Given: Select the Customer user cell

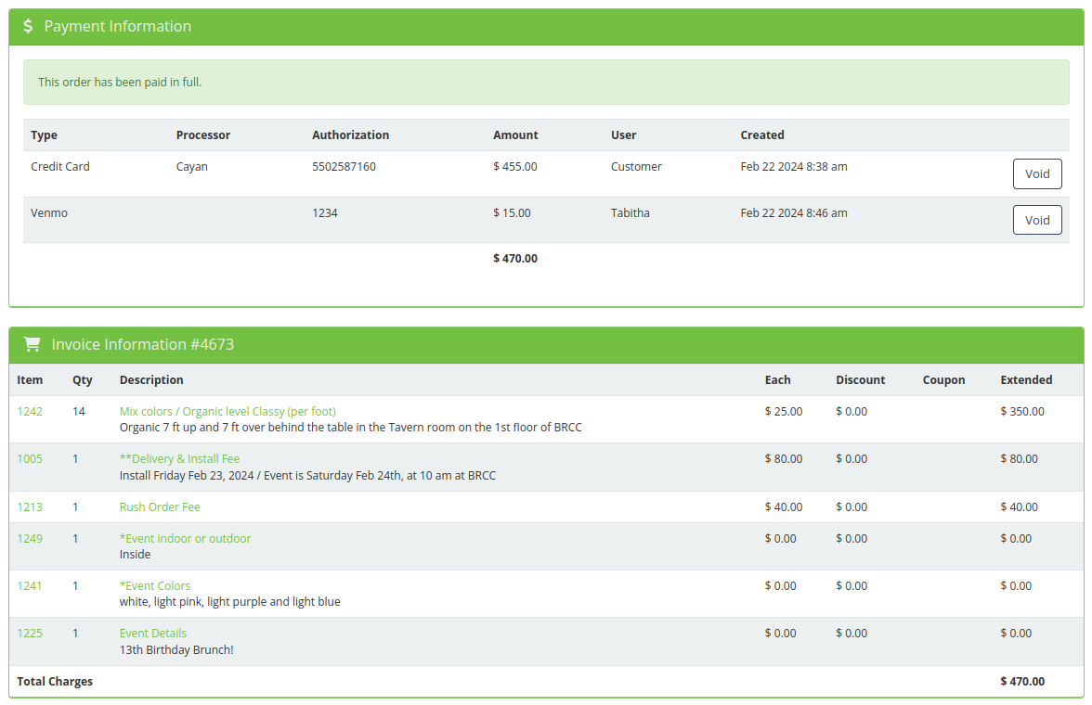Looking at the screenshot, I should pyautogui.click(x=637, y=166).
